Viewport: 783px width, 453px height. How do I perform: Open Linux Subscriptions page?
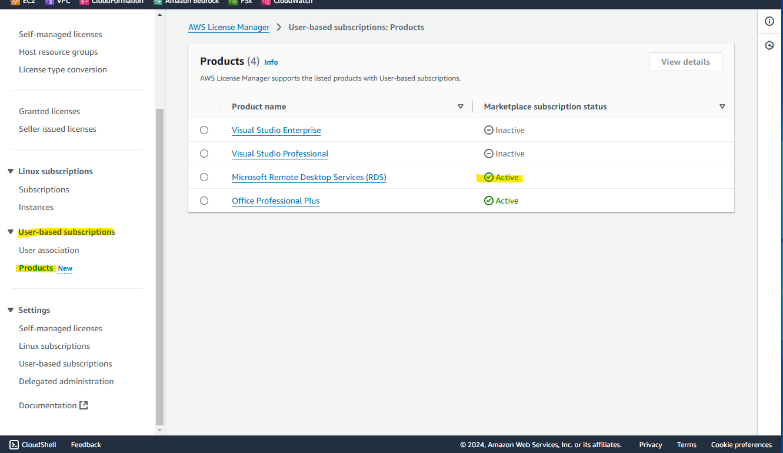pyautogui.click(x=44, y=189)
